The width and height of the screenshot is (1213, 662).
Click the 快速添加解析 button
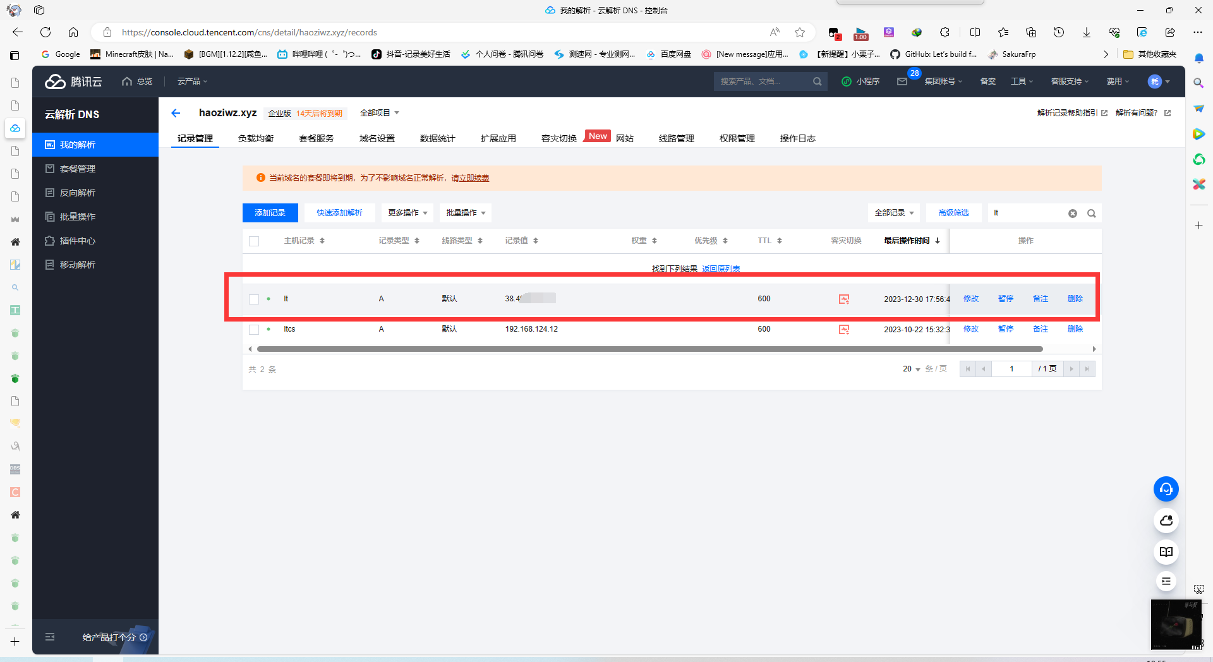tap(339, 213)
